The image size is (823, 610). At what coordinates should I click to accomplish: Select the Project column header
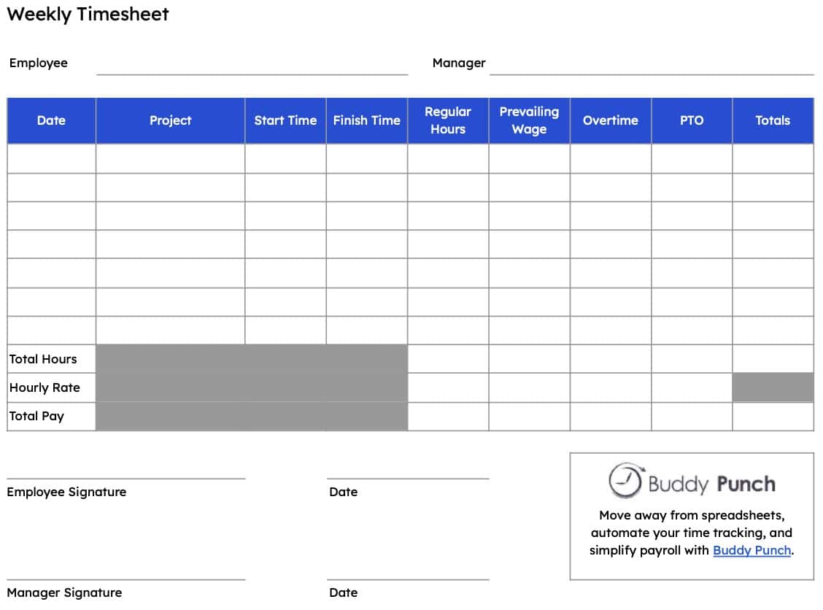coord(170,120)
